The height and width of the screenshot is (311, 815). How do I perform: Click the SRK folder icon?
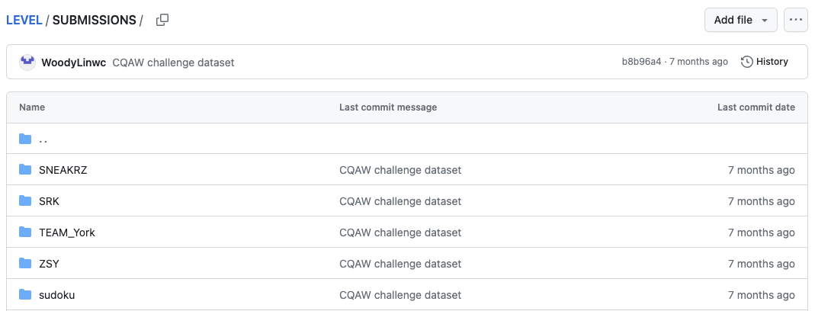point(25,200)
